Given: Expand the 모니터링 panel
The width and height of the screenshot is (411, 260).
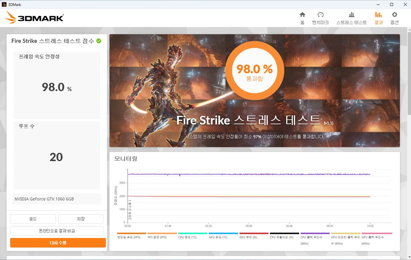Looking at the screenshot, I should (x=126, y=159).
